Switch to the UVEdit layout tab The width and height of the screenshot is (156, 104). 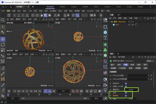pyautogui.click(x=85, y=7)
